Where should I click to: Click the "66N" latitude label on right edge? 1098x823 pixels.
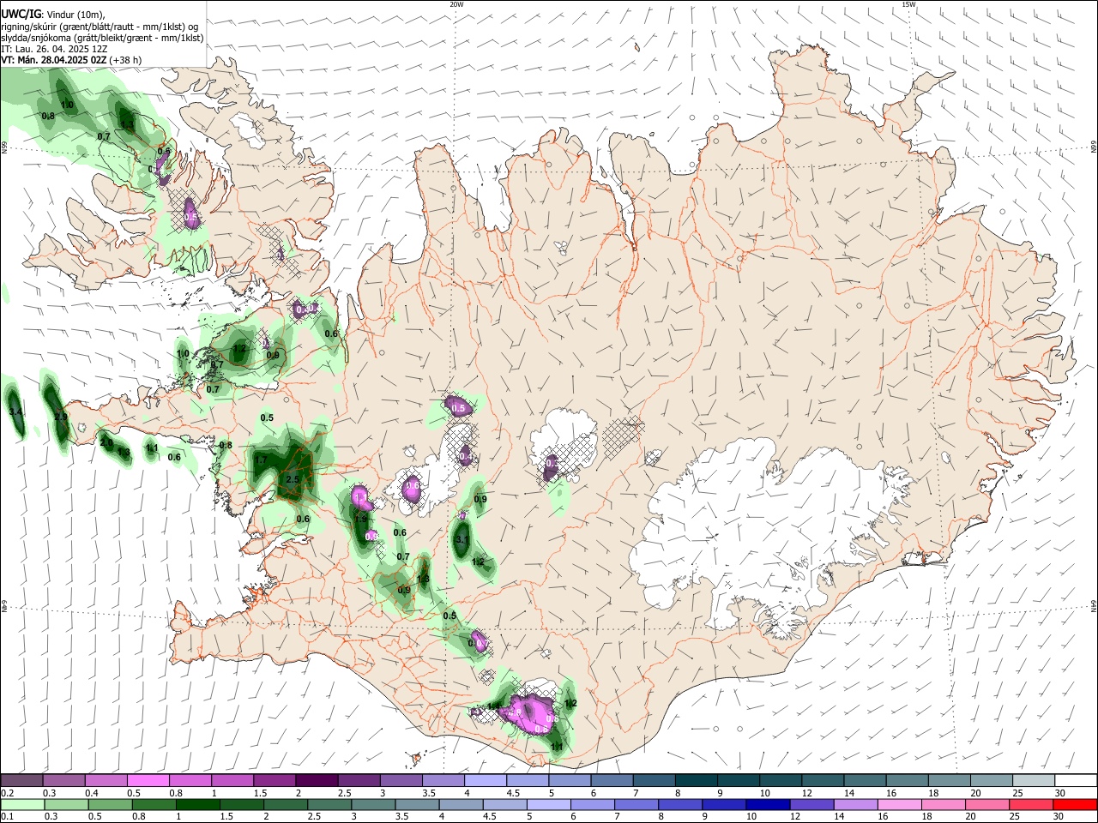[1094, 147]
